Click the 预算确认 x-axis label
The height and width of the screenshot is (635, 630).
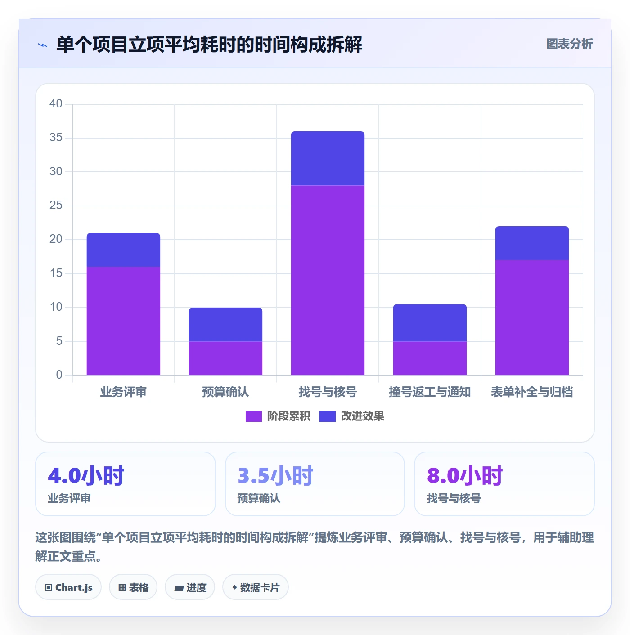225,392
